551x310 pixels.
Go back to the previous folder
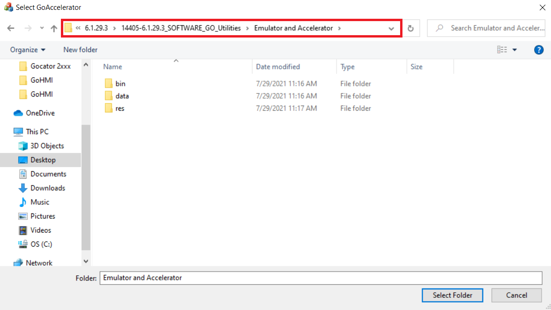point(11,28)
